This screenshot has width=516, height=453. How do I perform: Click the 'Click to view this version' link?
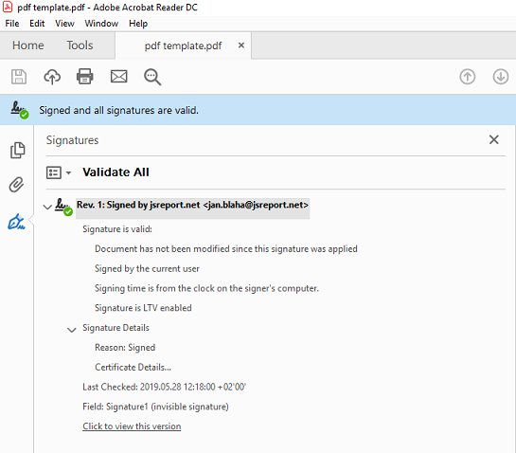(132, 426)
